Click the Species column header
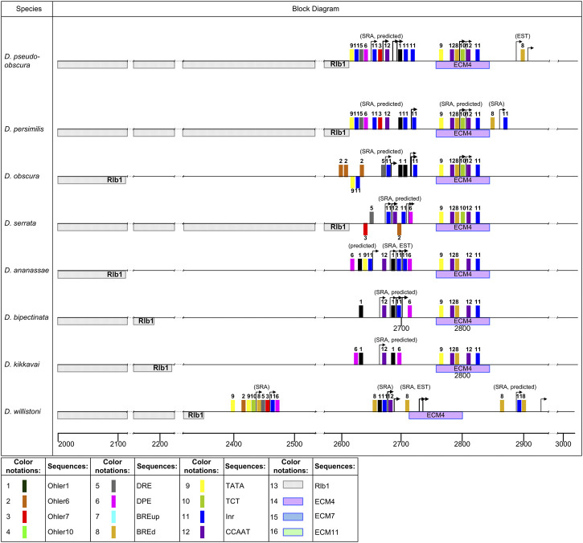The height and width of the screenshot is (543, 583). point(27,9)
